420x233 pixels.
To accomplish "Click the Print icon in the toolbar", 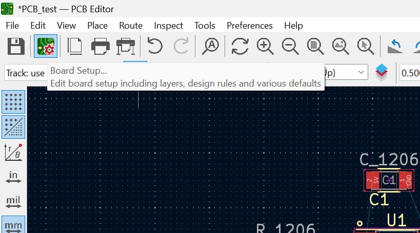I will 101,47.
